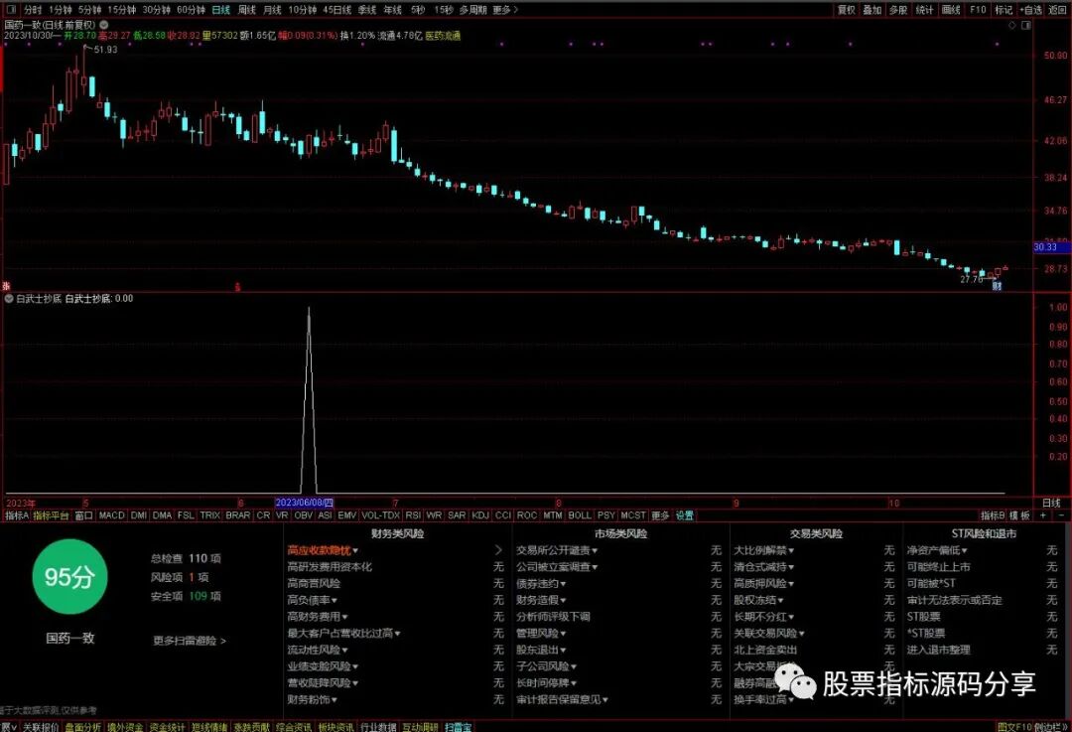1072x732 pixels.
Task: Open the 画线 drawing tools
Action: coord(951,10)
